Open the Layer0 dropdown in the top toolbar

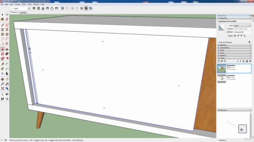tap(29, 8)
